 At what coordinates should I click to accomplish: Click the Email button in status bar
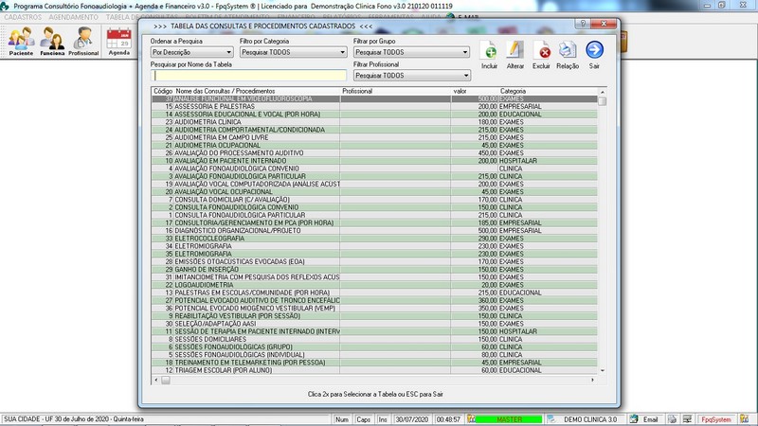click(x=645, y=419)
